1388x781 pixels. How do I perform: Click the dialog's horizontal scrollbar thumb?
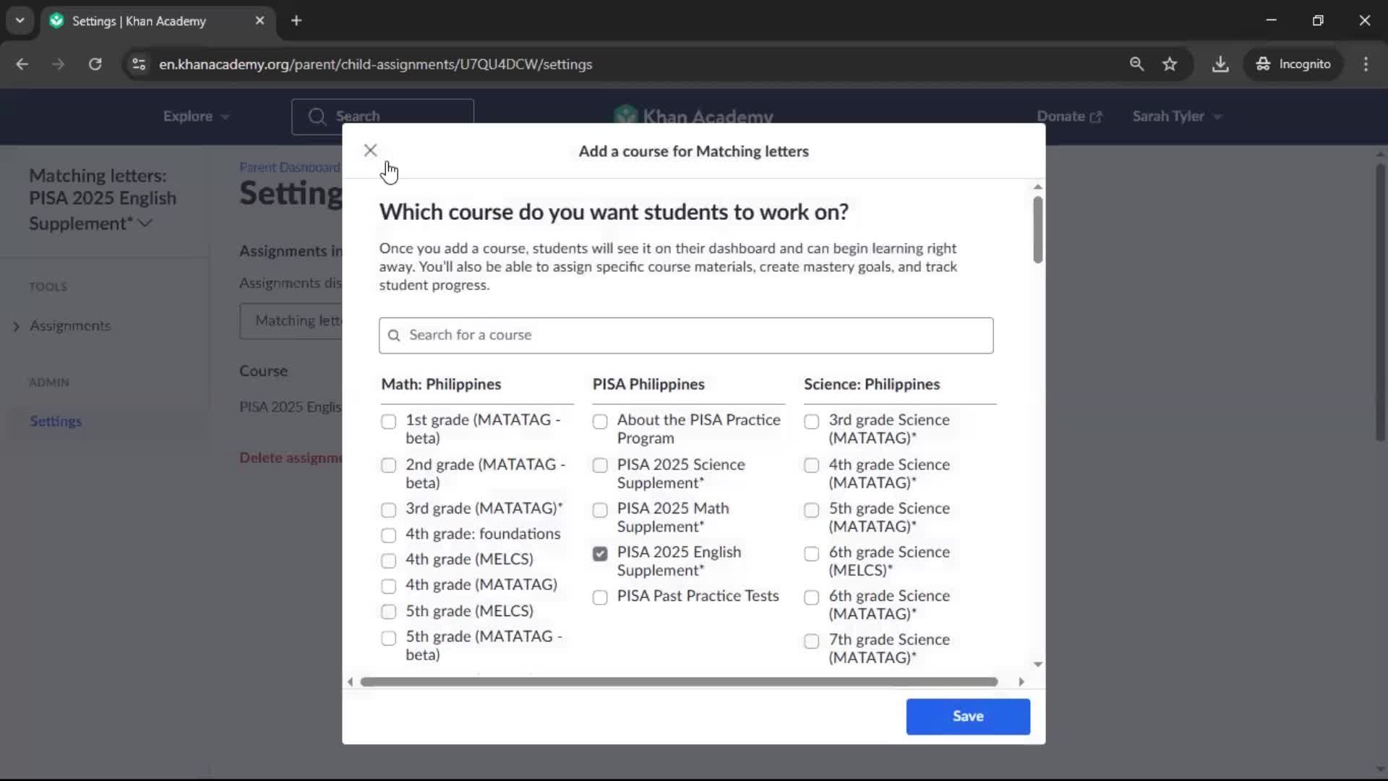click(679, 681)
